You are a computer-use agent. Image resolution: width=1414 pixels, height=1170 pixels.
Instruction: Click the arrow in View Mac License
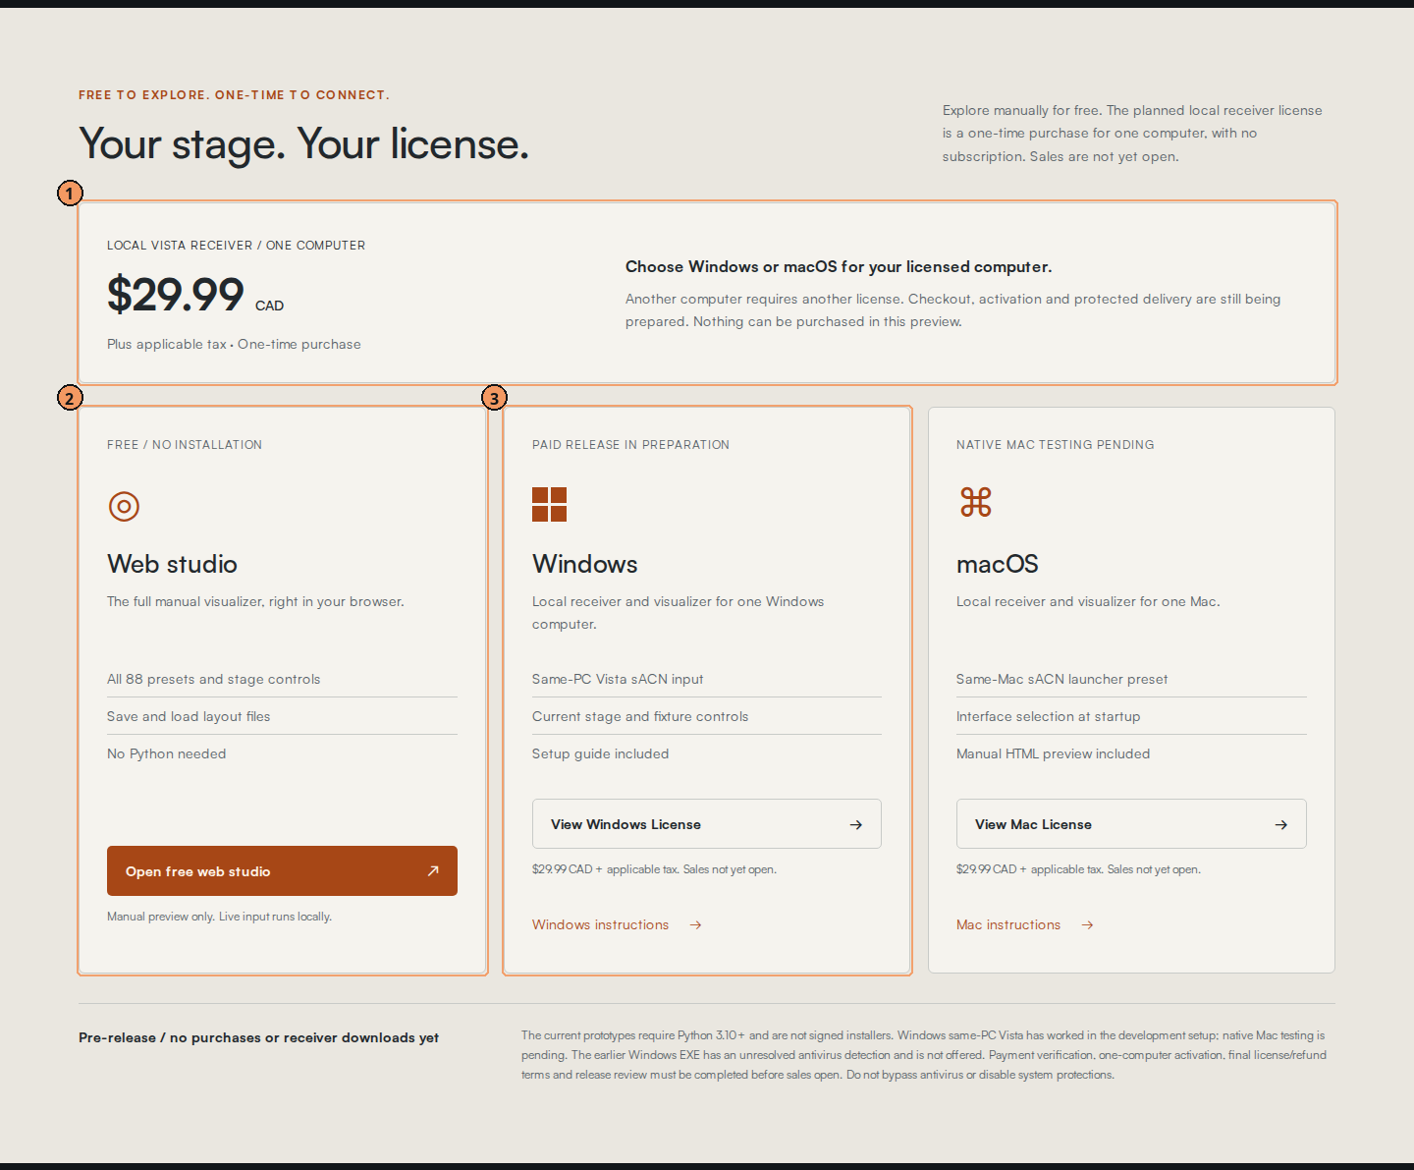pyautogui.click(x=1281, y=825)
